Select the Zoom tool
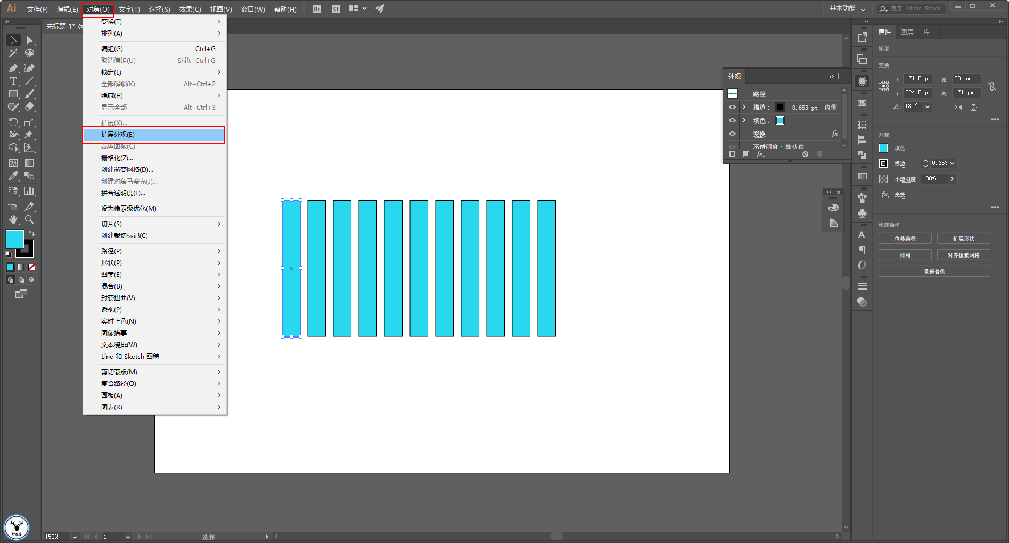 tap(30, 219)
